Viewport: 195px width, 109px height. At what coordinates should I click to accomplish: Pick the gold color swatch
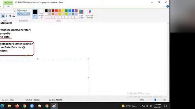point(60,14)
